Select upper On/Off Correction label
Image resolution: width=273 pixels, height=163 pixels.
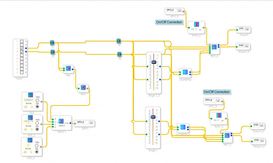(169, 22)
